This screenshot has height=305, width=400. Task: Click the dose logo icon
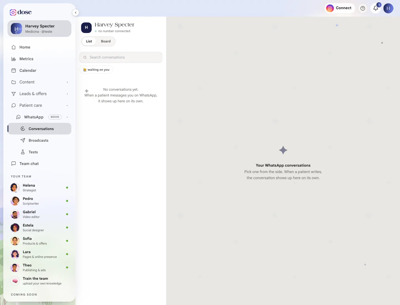(x=13, y=12)
